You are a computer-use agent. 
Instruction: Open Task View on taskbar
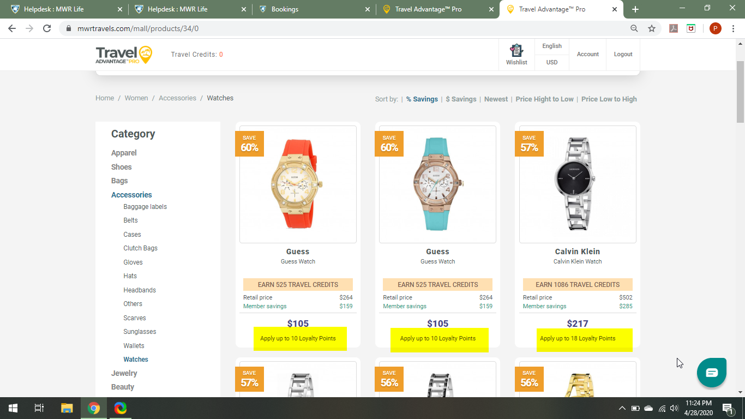(x=39, y=408)
